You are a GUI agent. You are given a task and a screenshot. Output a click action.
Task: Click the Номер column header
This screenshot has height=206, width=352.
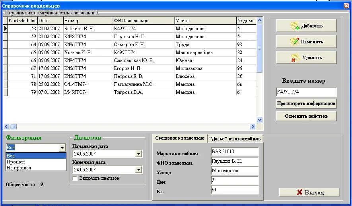88,21
